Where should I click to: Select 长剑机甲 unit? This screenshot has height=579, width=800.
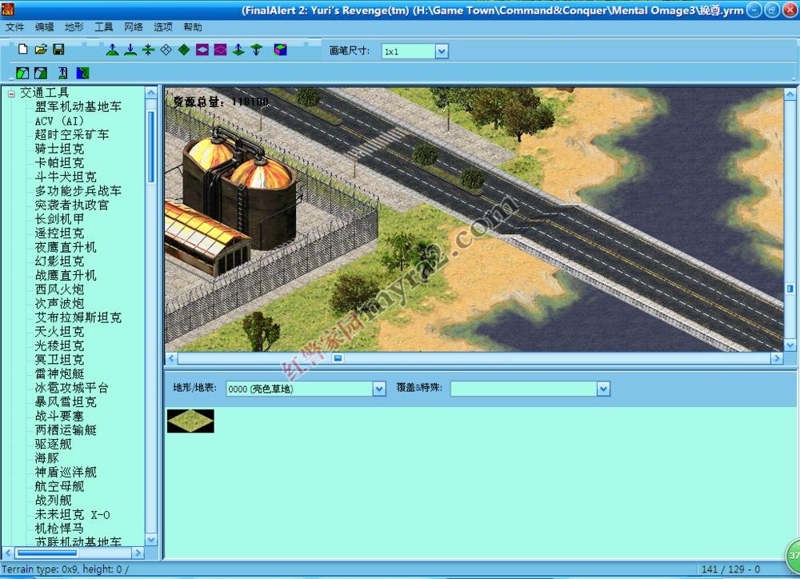click(59, 219)
